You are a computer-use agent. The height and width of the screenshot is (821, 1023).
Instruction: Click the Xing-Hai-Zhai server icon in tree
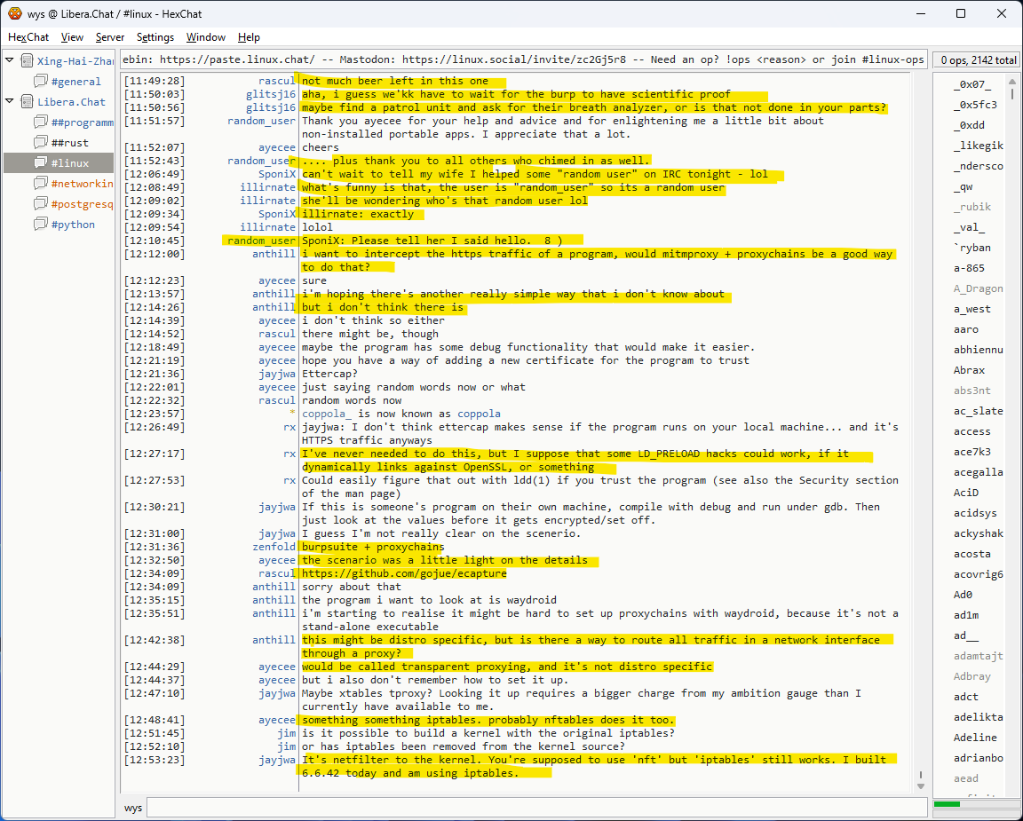(26, 61)
